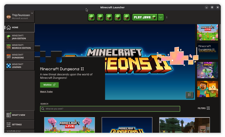The height and width of the screenshot is (137, 225).
Task: Click the third grass block quick-launch button
Action: click(109, 17)
